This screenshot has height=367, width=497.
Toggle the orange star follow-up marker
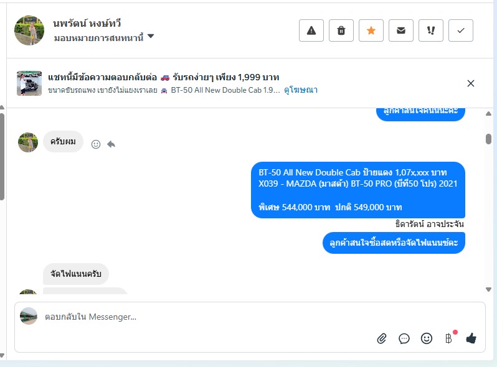tap(371, 30)
